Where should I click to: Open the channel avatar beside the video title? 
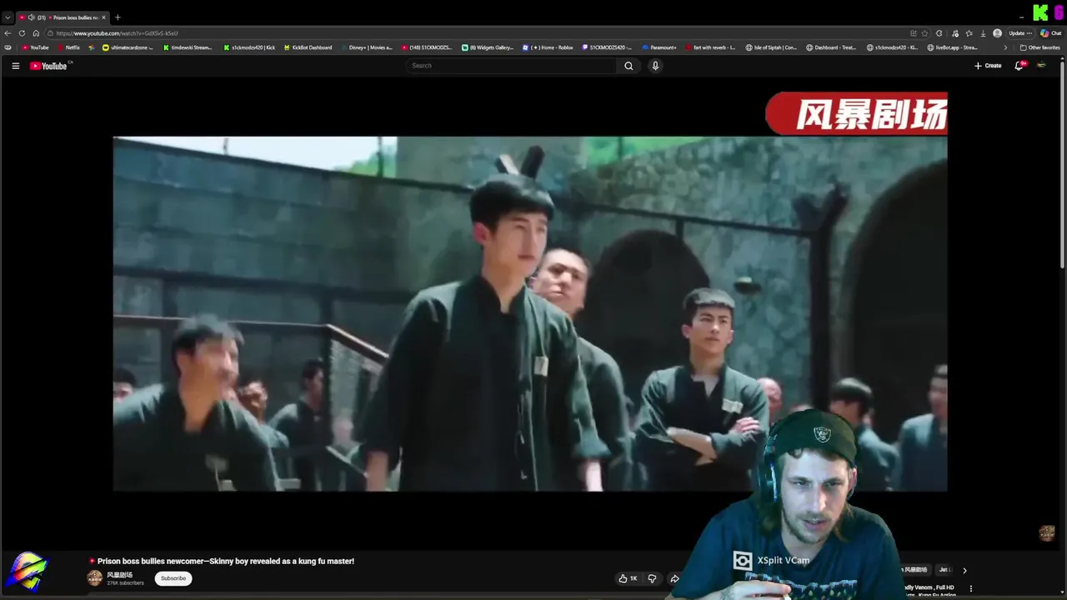point(95,578)
